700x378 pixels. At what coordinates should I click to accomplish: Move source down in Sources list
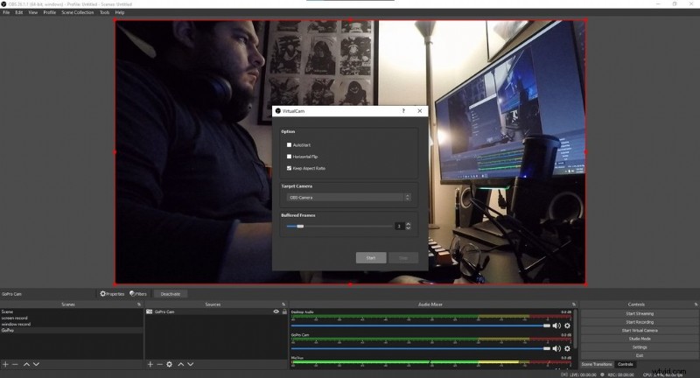click(191, 364)
